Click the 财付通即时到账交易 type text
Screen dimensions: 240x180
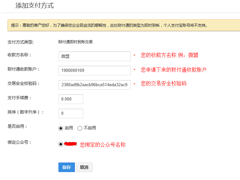(75, 42)
